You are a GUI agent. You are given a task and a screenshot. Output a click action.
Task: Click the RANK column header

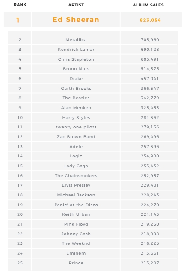[x=20, y=5]
